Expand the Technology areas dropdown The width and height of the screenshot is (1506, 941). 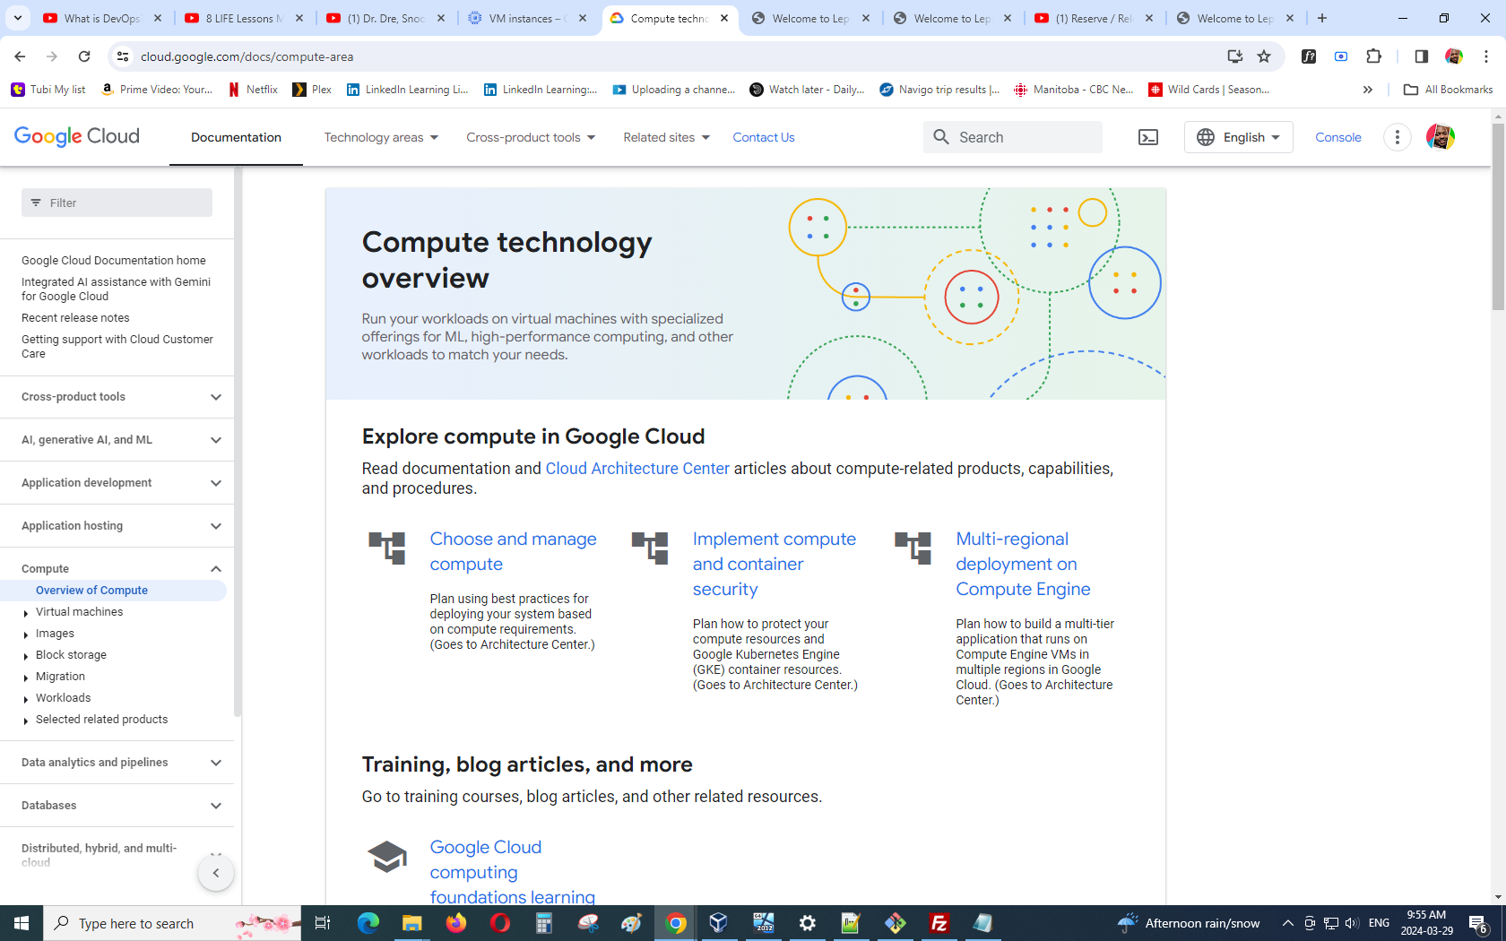pyautogui.click(x=381, y=137)
